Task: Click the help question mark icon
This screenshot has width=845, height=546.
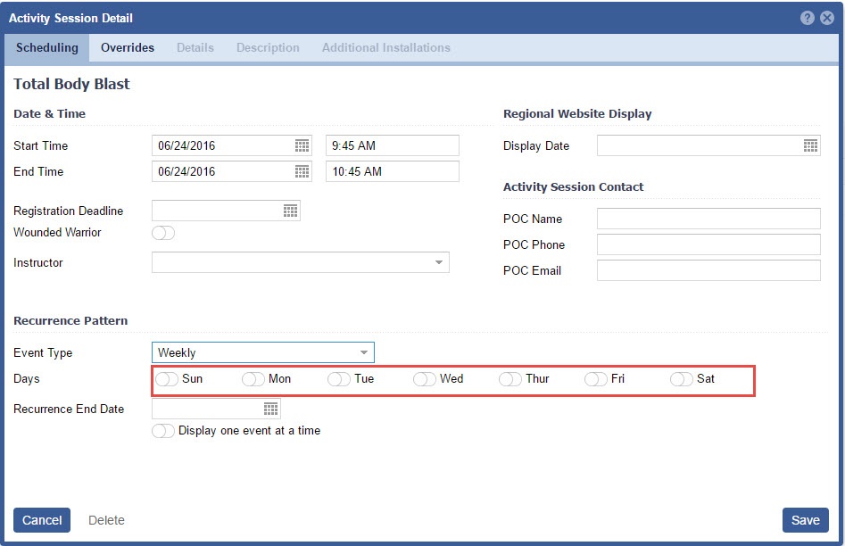Action: tap(807, 18)
